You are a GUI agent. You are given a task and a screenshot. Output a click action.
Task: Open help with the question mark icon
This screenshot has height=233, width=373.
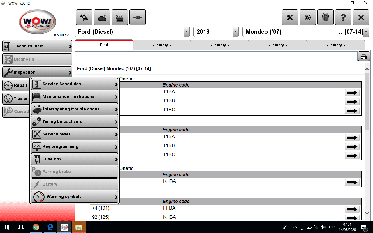tap(343, 17)
